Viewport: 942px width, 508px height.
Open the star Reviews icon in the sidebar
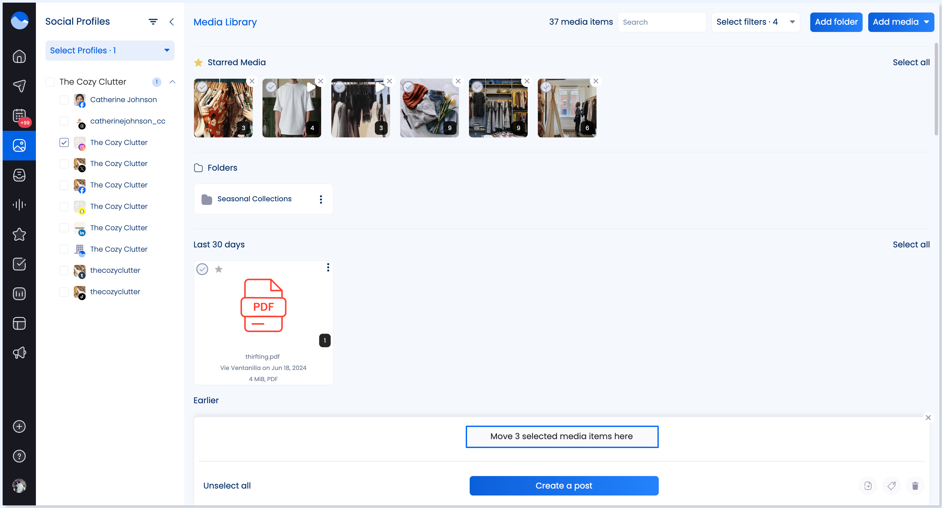coord(19,234)
